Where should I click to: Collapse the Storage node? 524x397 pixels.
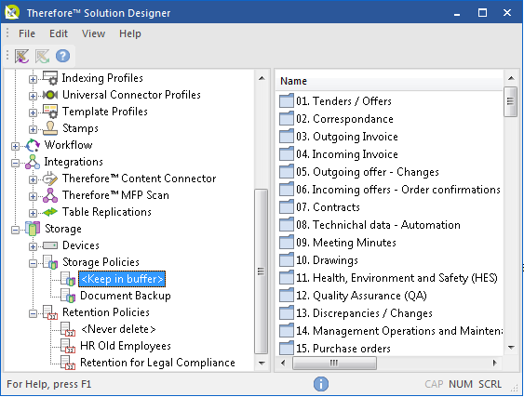pyautogui.click(x=15, y=230)
